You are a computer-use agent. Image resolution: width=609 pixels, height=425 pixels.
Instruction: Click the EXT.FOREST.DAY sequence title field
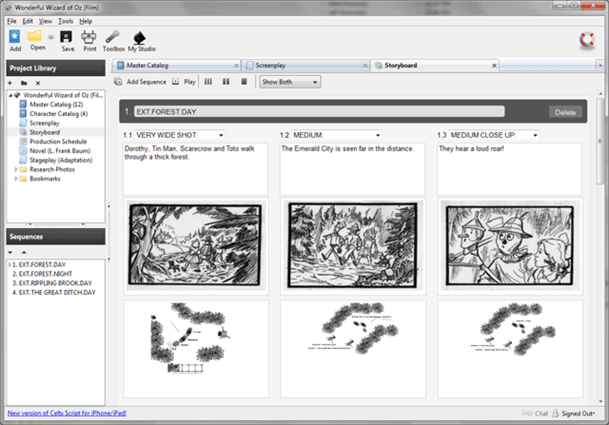pos(319,112)
